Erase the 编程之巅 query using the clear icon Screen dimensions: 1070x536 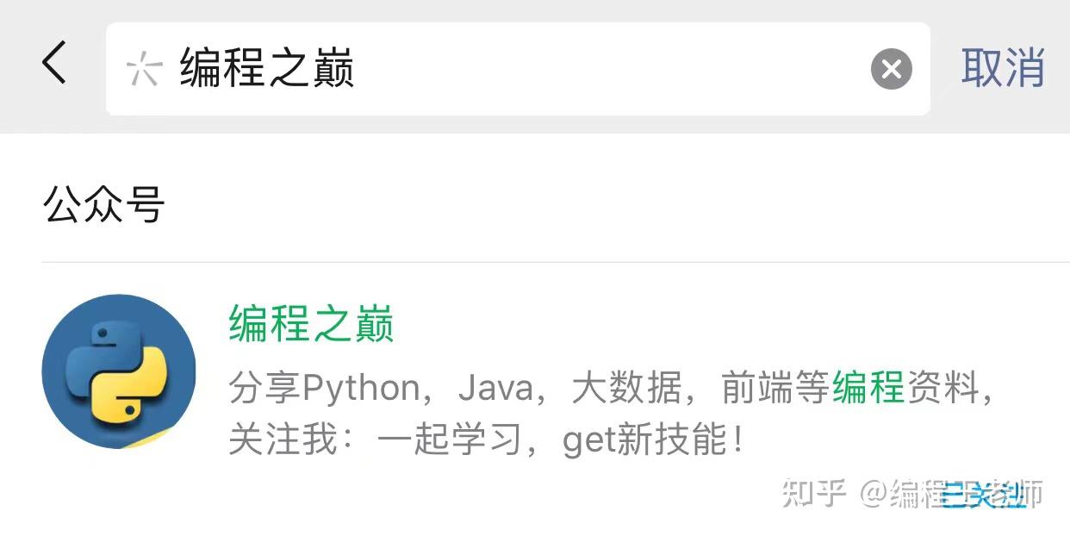[891, 70]
